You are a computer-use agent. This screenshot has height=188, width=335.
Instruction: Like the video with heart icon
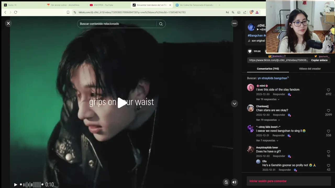(250, 51)
